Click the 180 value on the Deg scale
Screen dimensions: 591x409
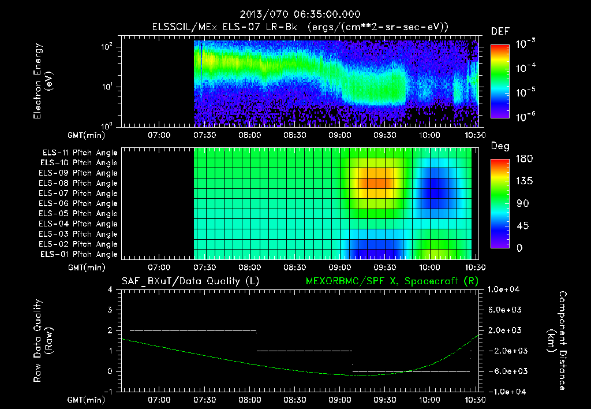(x=524, y=159)
